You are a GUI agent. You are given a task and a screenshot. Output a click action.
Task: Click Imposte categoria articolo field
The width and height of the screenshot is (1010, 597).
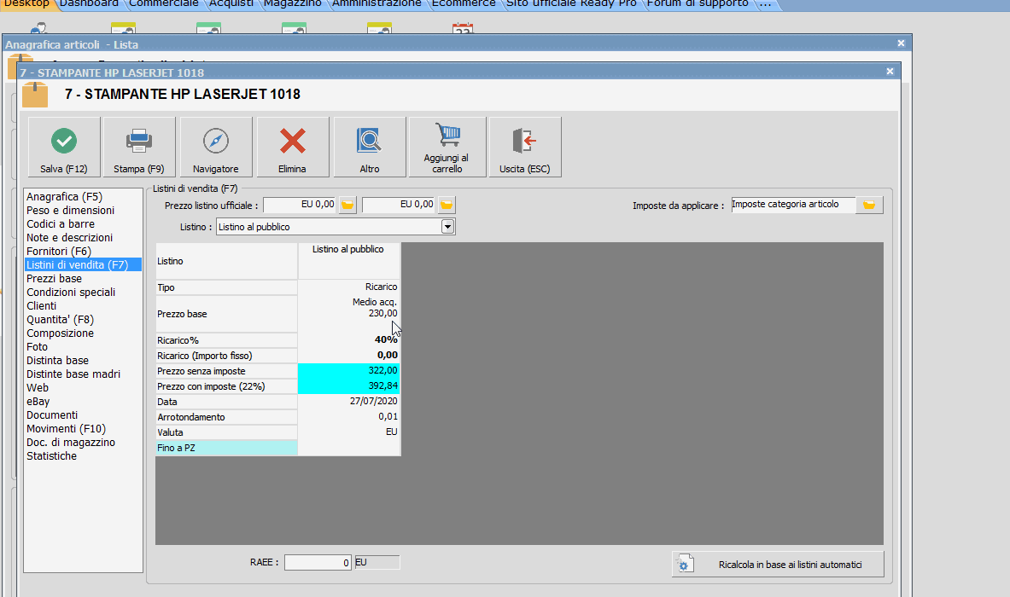(794, 205)
